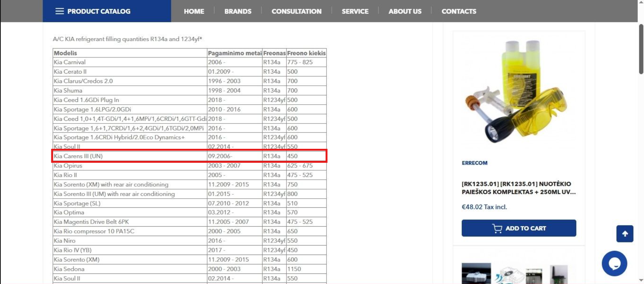Click the 1150 quantity cell
The height and width of the screenshot is (284, 644).
tap(306, 269)
